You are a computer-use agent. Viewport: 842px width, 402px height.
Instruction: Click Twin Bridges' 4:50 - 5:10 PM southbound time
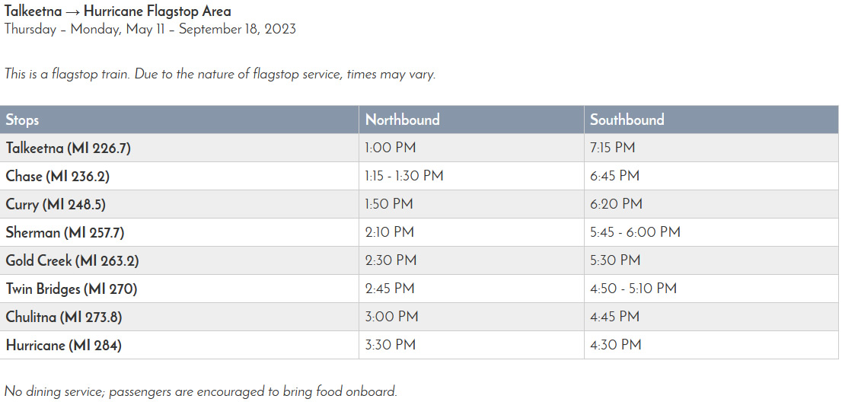click(633, 289)
